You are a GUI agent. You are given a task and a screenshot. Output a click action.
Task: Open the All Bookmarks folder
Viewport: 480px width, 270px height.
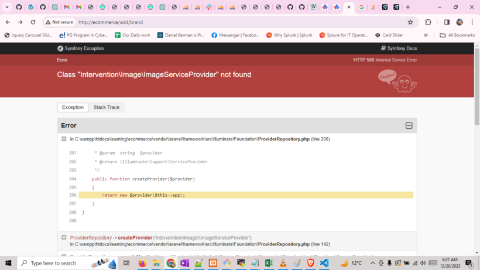(x=457, y=35)
